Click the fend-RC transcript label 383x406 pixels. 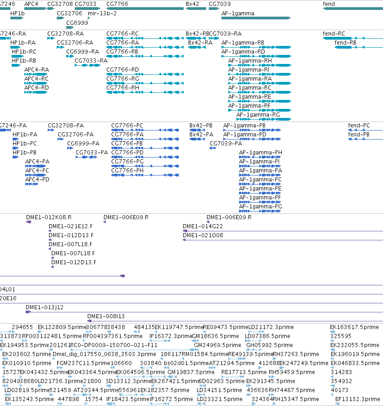[x=334, y=34]
